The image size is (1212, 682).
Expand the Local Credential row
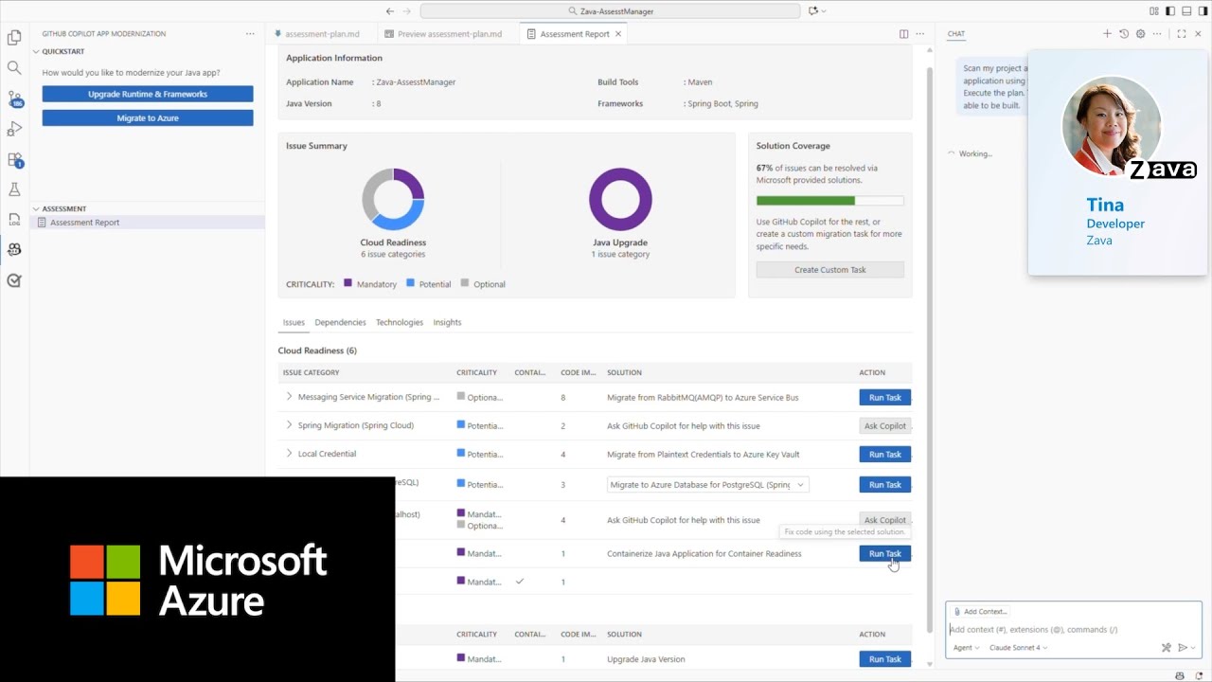coord(290,454)
